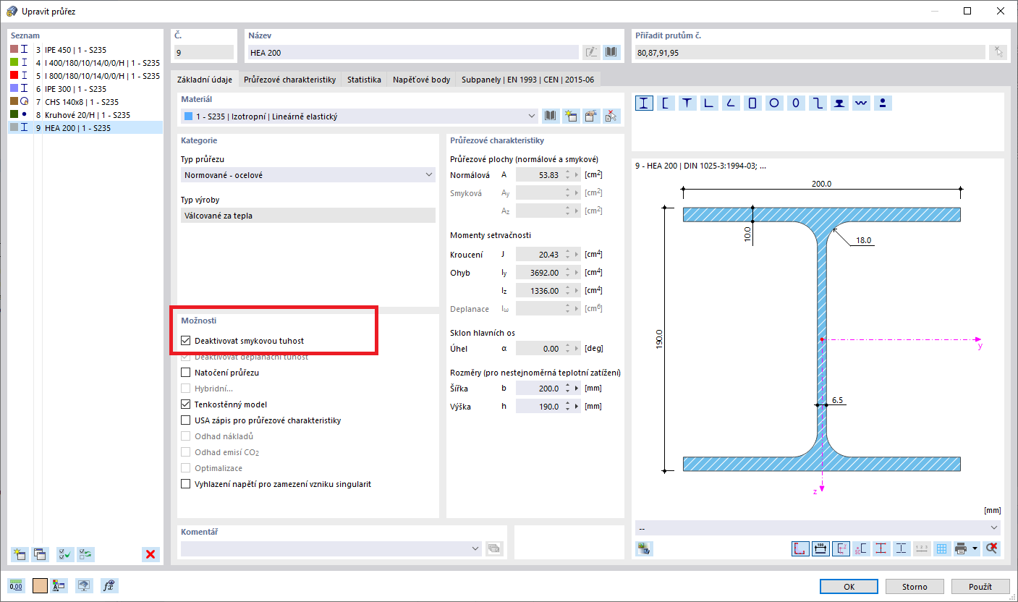The width and height of the screenshot is (1018, 602).
Task: Open the Průřezové charakteristiky tab
Action: 290,80
